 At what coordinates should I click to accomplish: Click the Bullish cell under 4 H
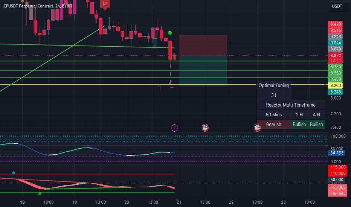[316, 125]
